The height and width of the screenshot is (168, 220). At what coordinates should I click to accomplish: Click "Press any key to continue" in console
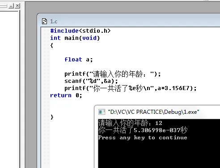coord(143,138)
